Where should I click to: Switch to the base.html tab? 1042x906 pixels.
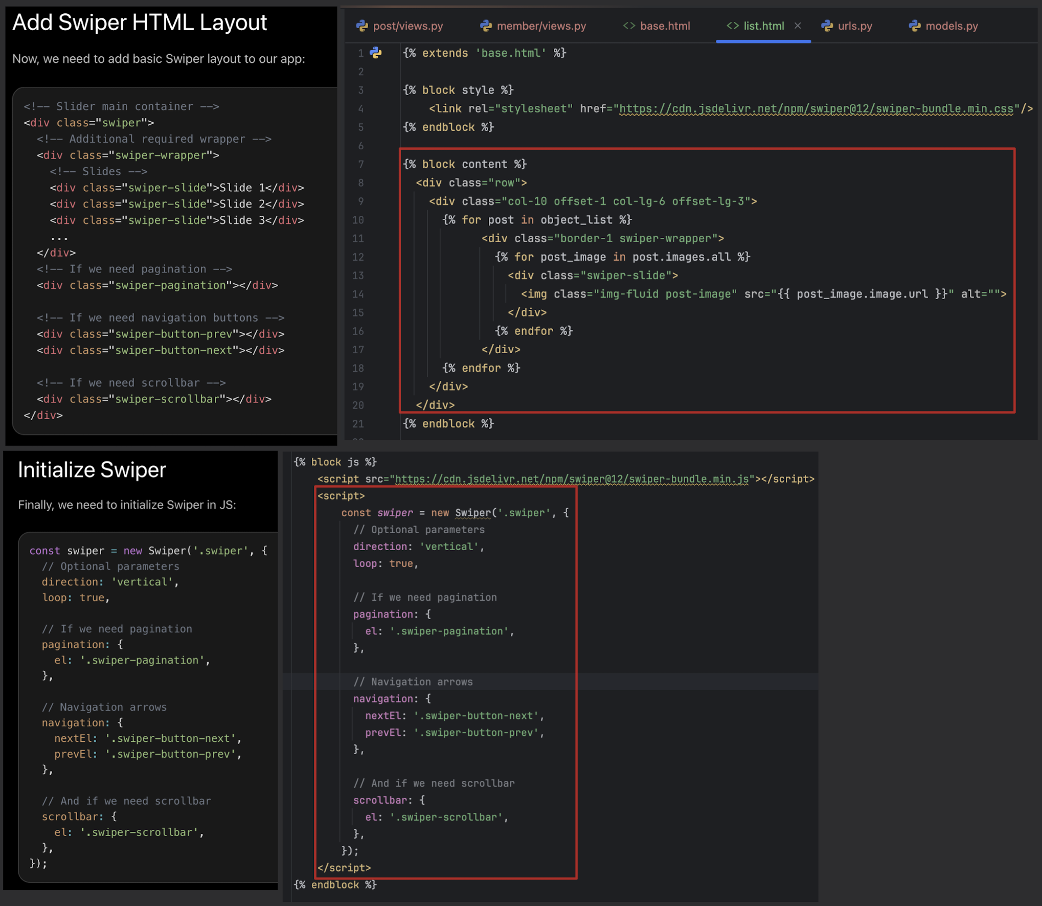[664, 26]
